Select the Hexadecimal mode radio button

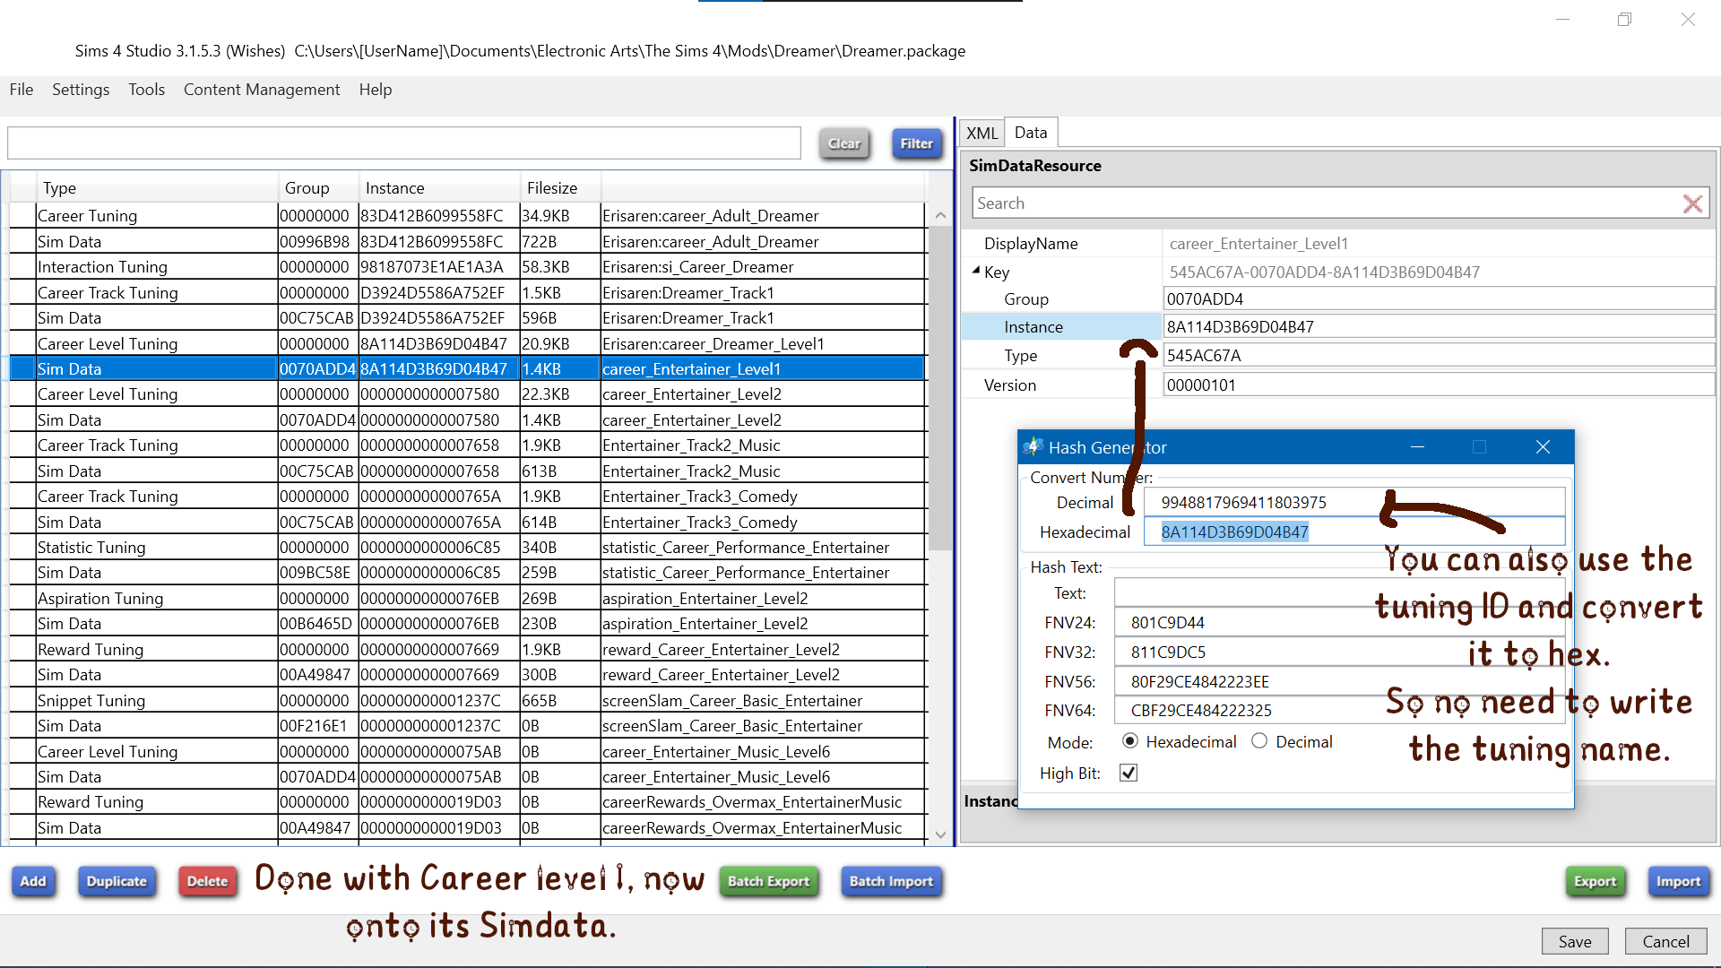(x=1130, y=741)
